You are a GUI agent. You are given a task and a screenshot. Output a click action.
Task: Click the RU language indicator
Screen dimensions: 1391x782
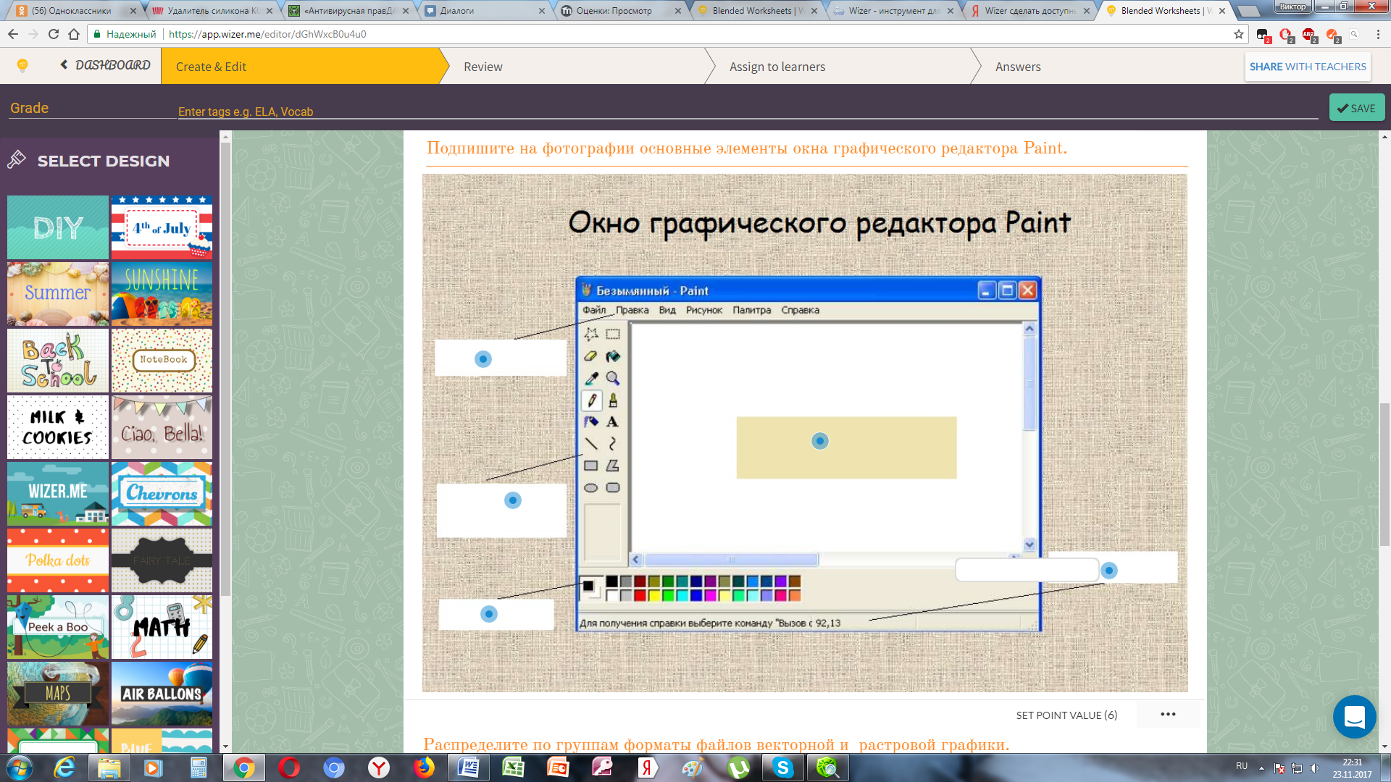pyautogui.click(x=1242, y=766)
